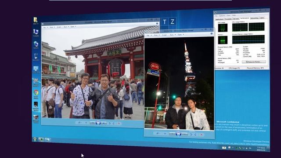Click the fit-to-window icon in the right Photo Viewer

[x=165, y=133]
